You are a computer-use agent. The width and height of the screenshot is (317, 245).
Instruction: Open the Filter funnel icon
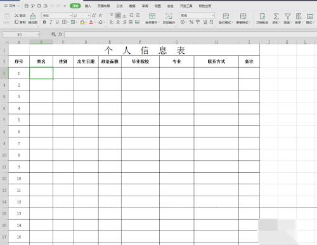[x=287, y=16]
